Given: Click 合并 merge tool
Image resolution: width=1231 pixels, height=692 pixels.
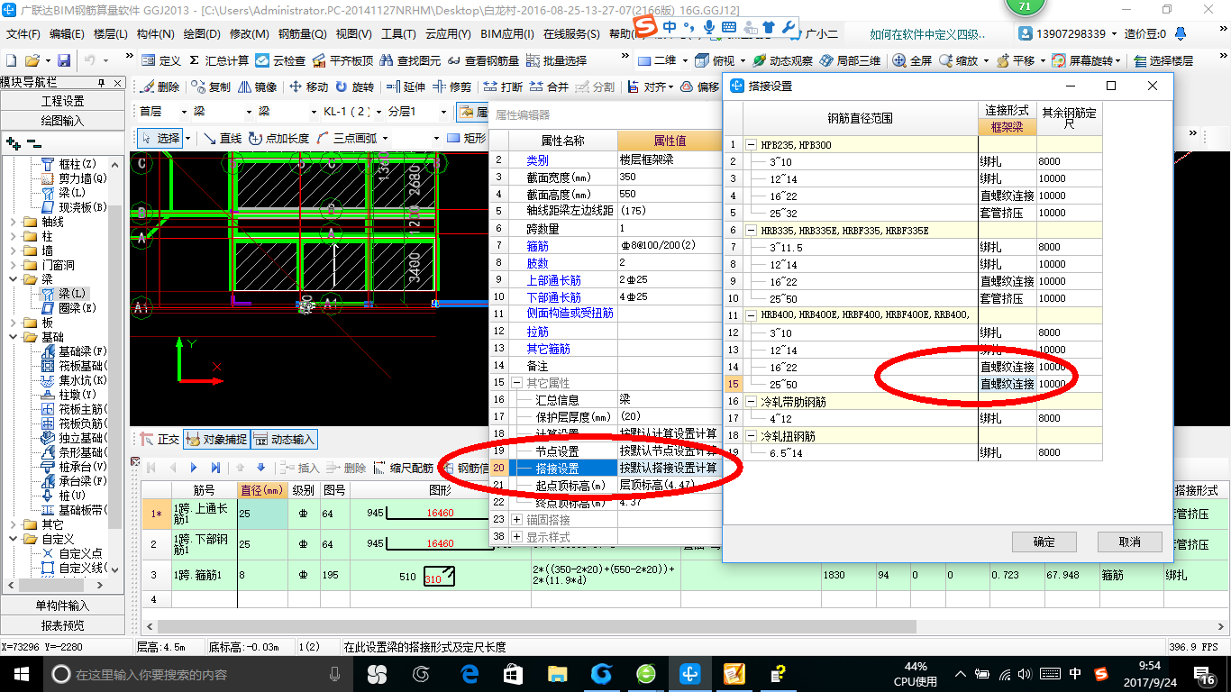Looking at the screenshot, I should click(549, 87).
